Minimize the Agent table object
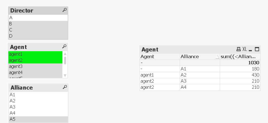The width and height of the screenshot is (268, 123). [x=250, y=50]
